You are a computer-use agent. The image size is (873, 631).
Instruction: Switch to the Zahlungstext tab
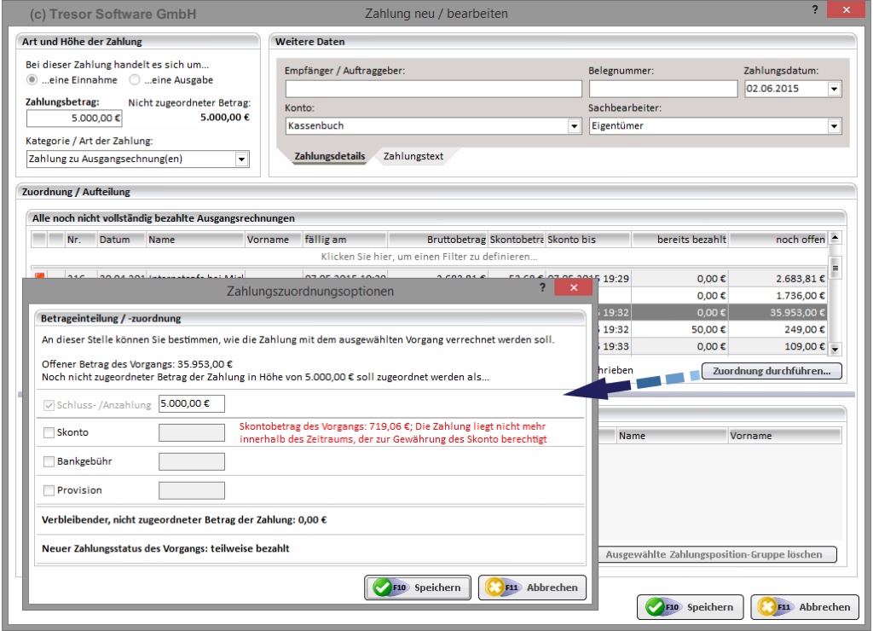[413, 156]
